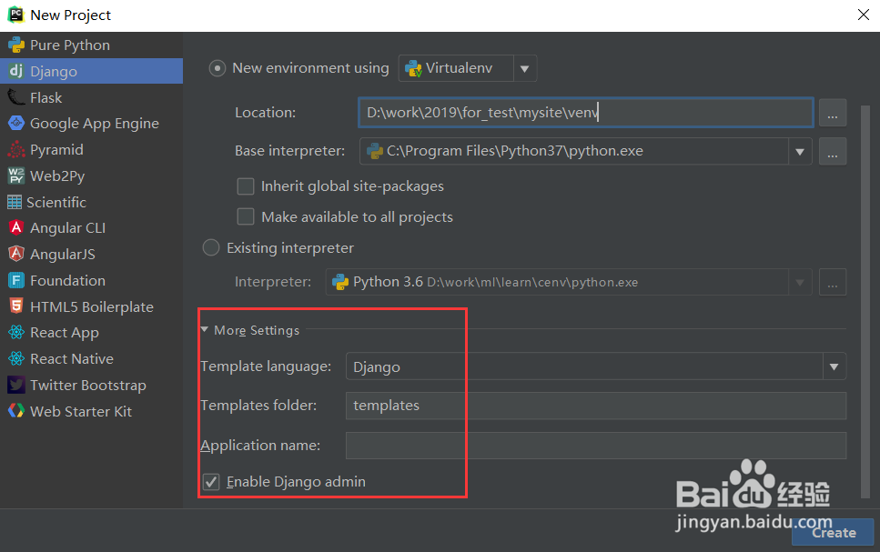The height and width of the screenshot is (552, 880).
Task: Choose the Flask project icon
Action: tap(16, 97)
